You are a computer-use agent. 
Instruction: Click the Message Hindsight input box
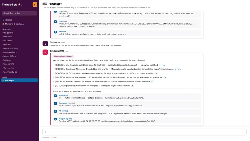[145, 132]
